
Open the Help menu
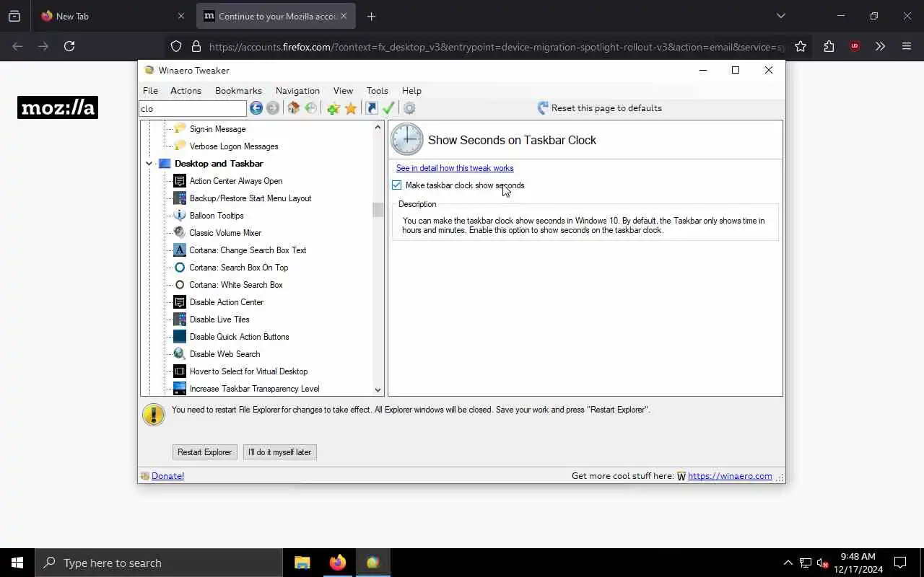click(411, 91)
